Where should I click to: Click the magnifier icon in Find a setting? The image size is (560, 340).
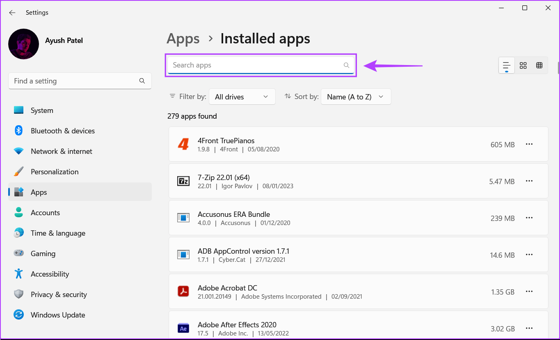(x=142, y=81)
